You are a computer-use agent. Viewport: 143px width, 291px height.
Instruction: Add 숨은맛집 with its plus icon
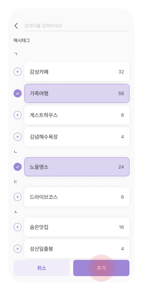coord(18,227)
